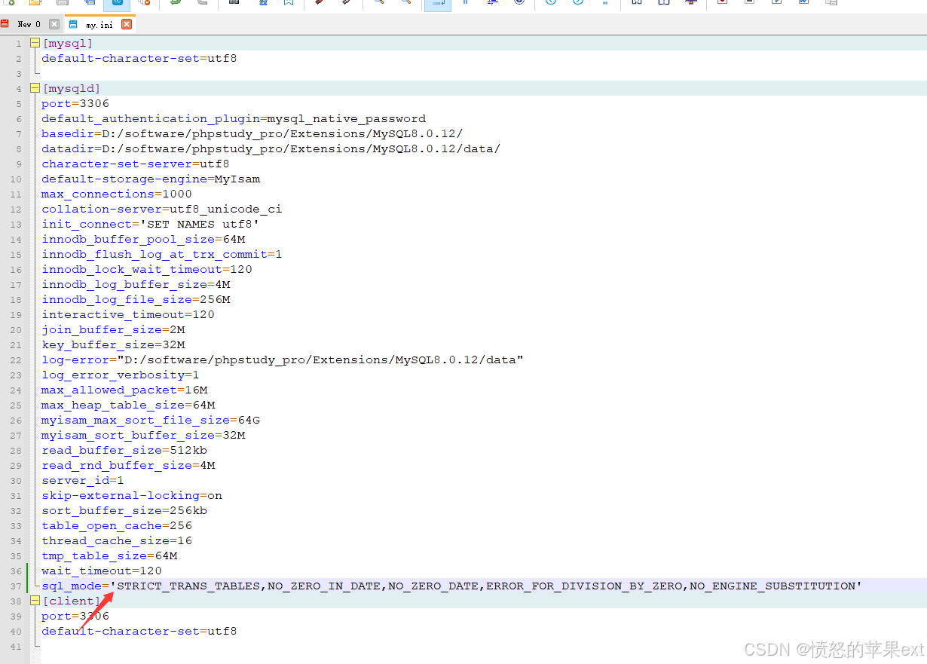Click sort_buffer_size=256kb line
Screen dimensions: 927x664
[x=124, y=510]
